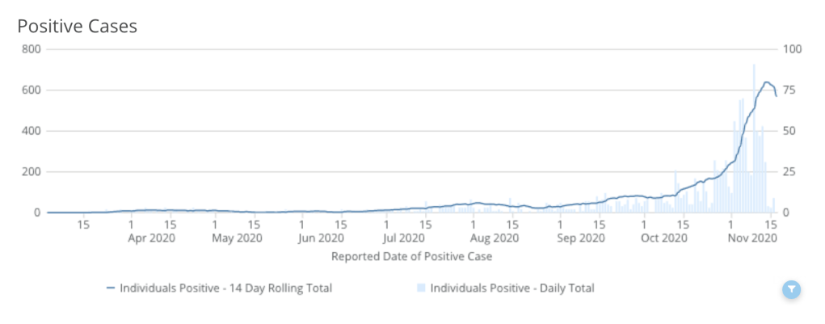Click the Positive Cases chart title
The image size is (825, 324).
pyautogui.click(x=78, y=26)
